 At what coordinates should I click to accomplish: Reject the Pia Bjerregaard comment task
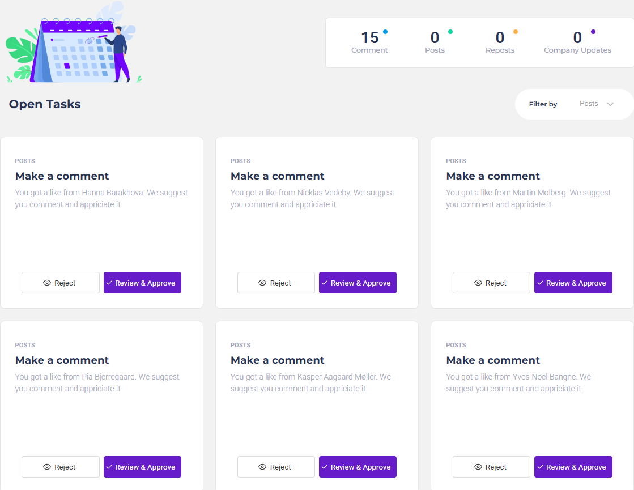point(61,467)
